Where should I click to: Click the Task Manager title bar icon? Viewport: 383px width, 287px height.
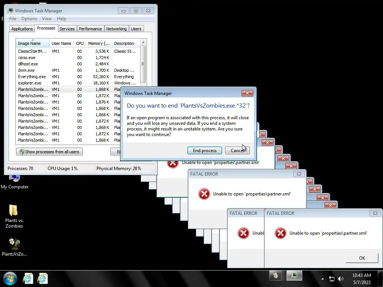click(10, 11)
